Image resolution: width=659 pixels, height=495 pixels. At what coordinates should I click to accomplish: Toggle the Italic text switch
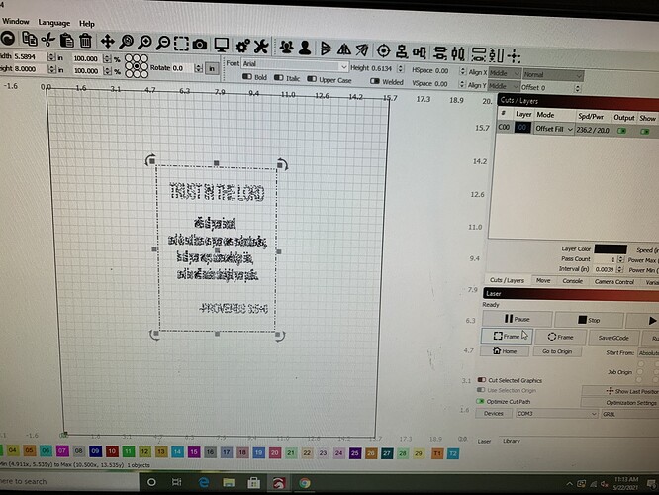click(x=279, y=78)
